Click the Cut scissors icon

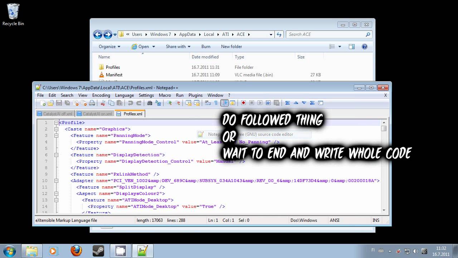(x=103, y=103)
